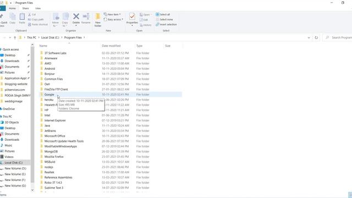Click Local Disk (C:) in the address bar
The height and width of the screenshot is (198, 352).
(50, 37)
